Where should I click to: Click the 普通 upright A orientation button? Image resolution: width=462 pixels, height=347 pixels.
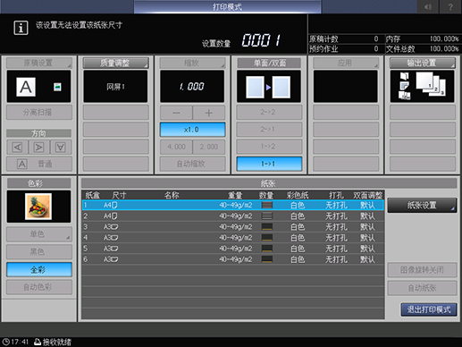pos(39,164)
